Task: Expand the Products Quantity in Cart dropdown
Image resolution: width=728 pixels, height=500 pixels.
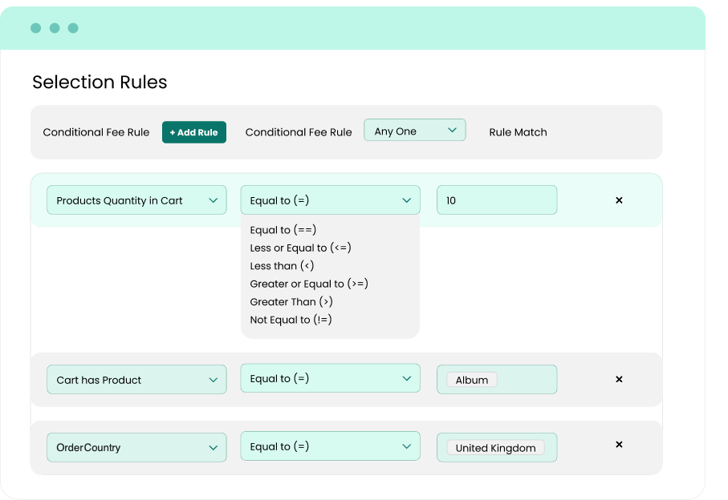Action: click(136, 200)
